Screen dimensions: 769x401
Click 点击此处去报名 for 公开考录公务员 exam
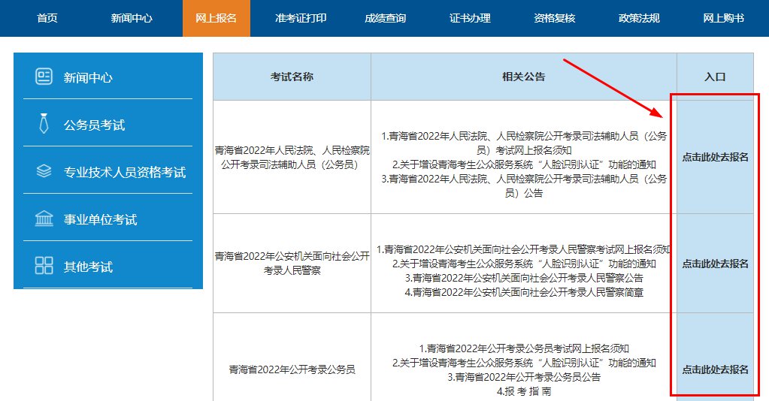pos(715,369)
